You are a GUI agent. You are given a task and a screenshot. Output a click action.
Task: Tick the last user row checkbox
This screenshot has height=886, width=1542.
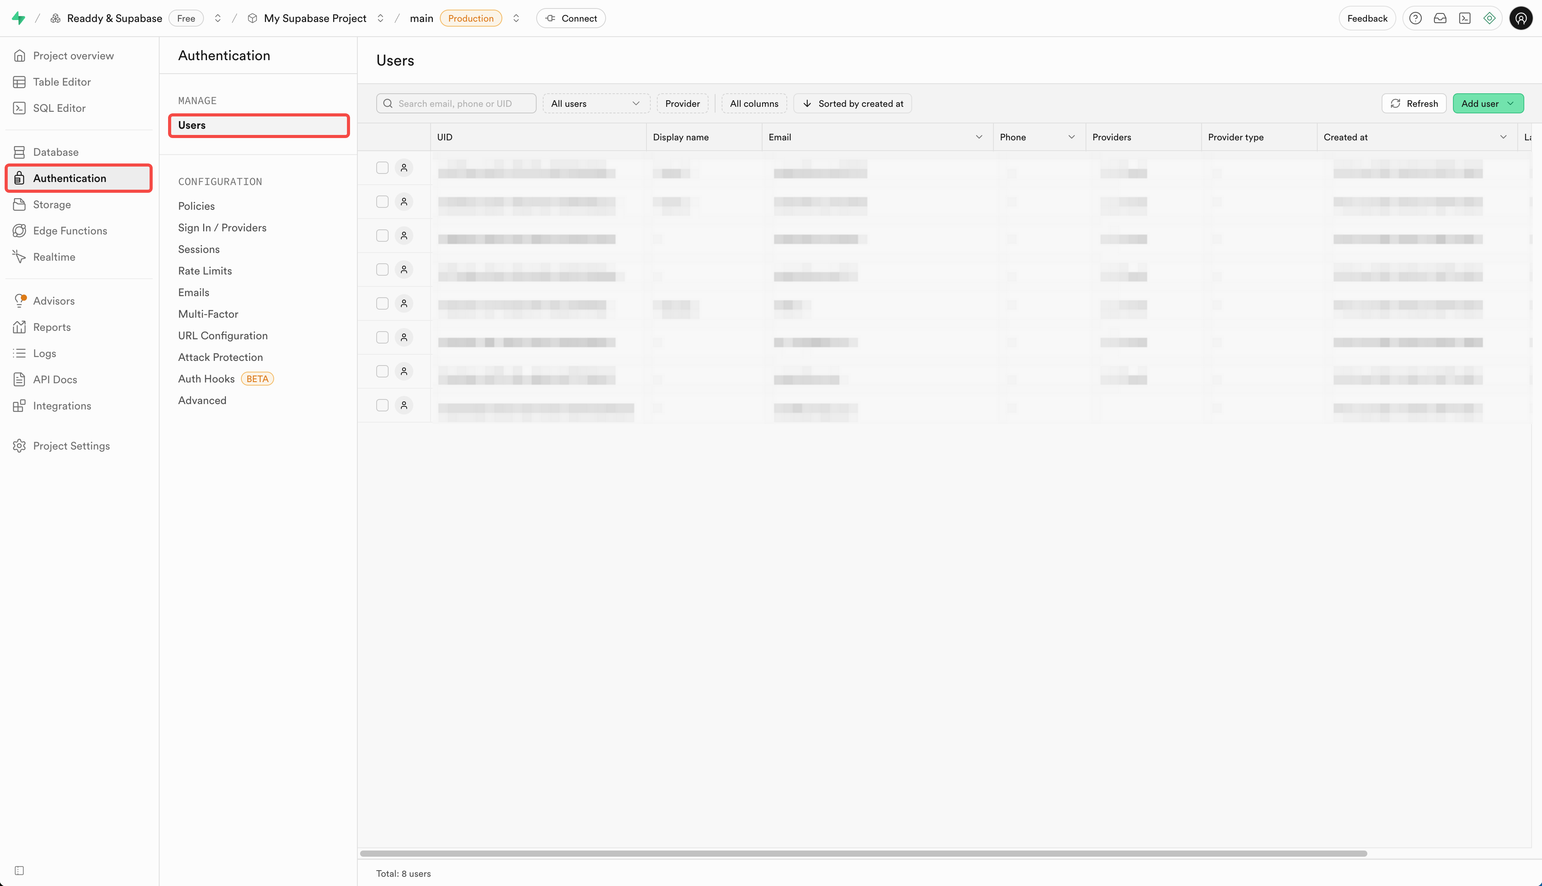382,405
